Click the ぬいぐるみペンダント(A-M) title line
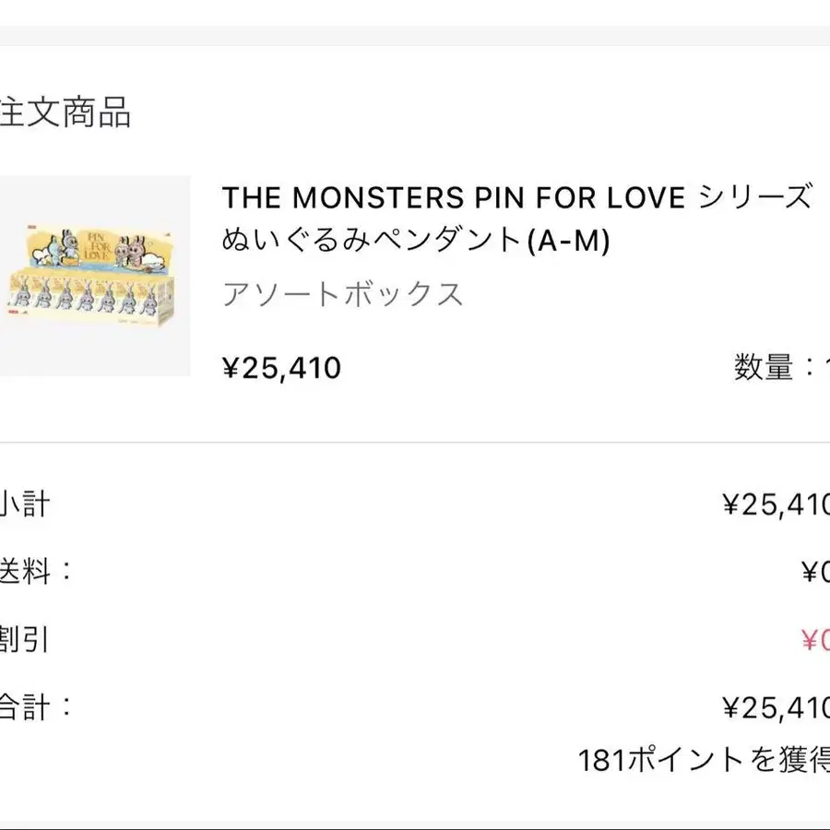The image size is (830, 830). [415, 240]
